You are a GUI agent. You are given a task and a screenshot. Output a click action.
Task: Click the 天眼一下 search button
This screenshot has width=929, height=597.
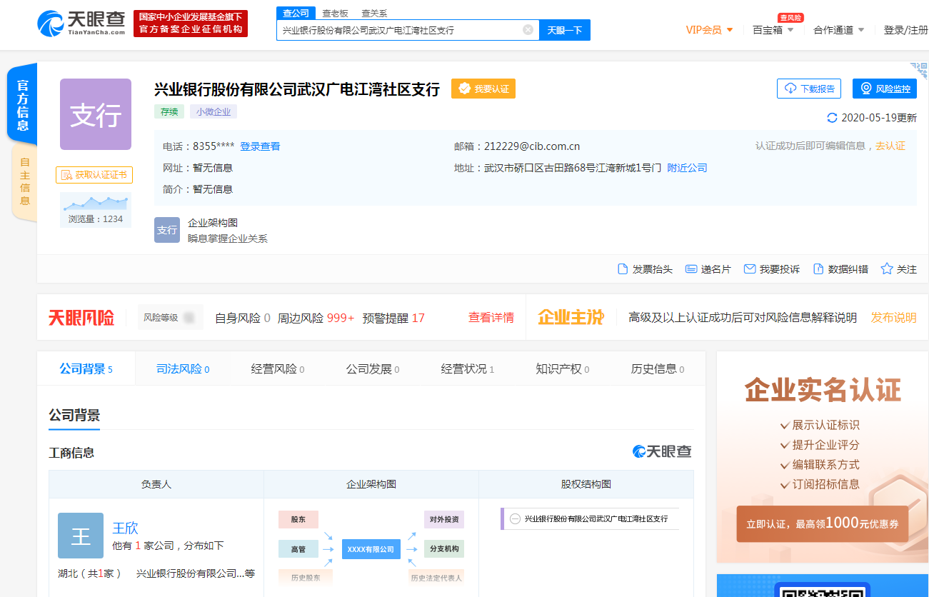click(x=564, y=30)
